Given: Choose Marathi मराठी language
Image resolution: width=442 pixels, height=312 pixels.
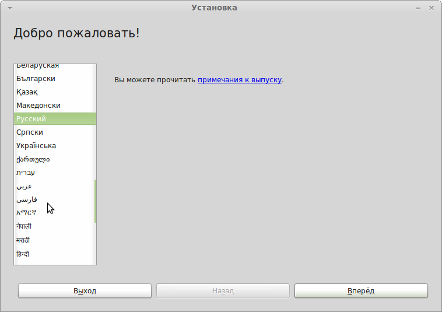Looking at the screenshot, I should [55, 240].
